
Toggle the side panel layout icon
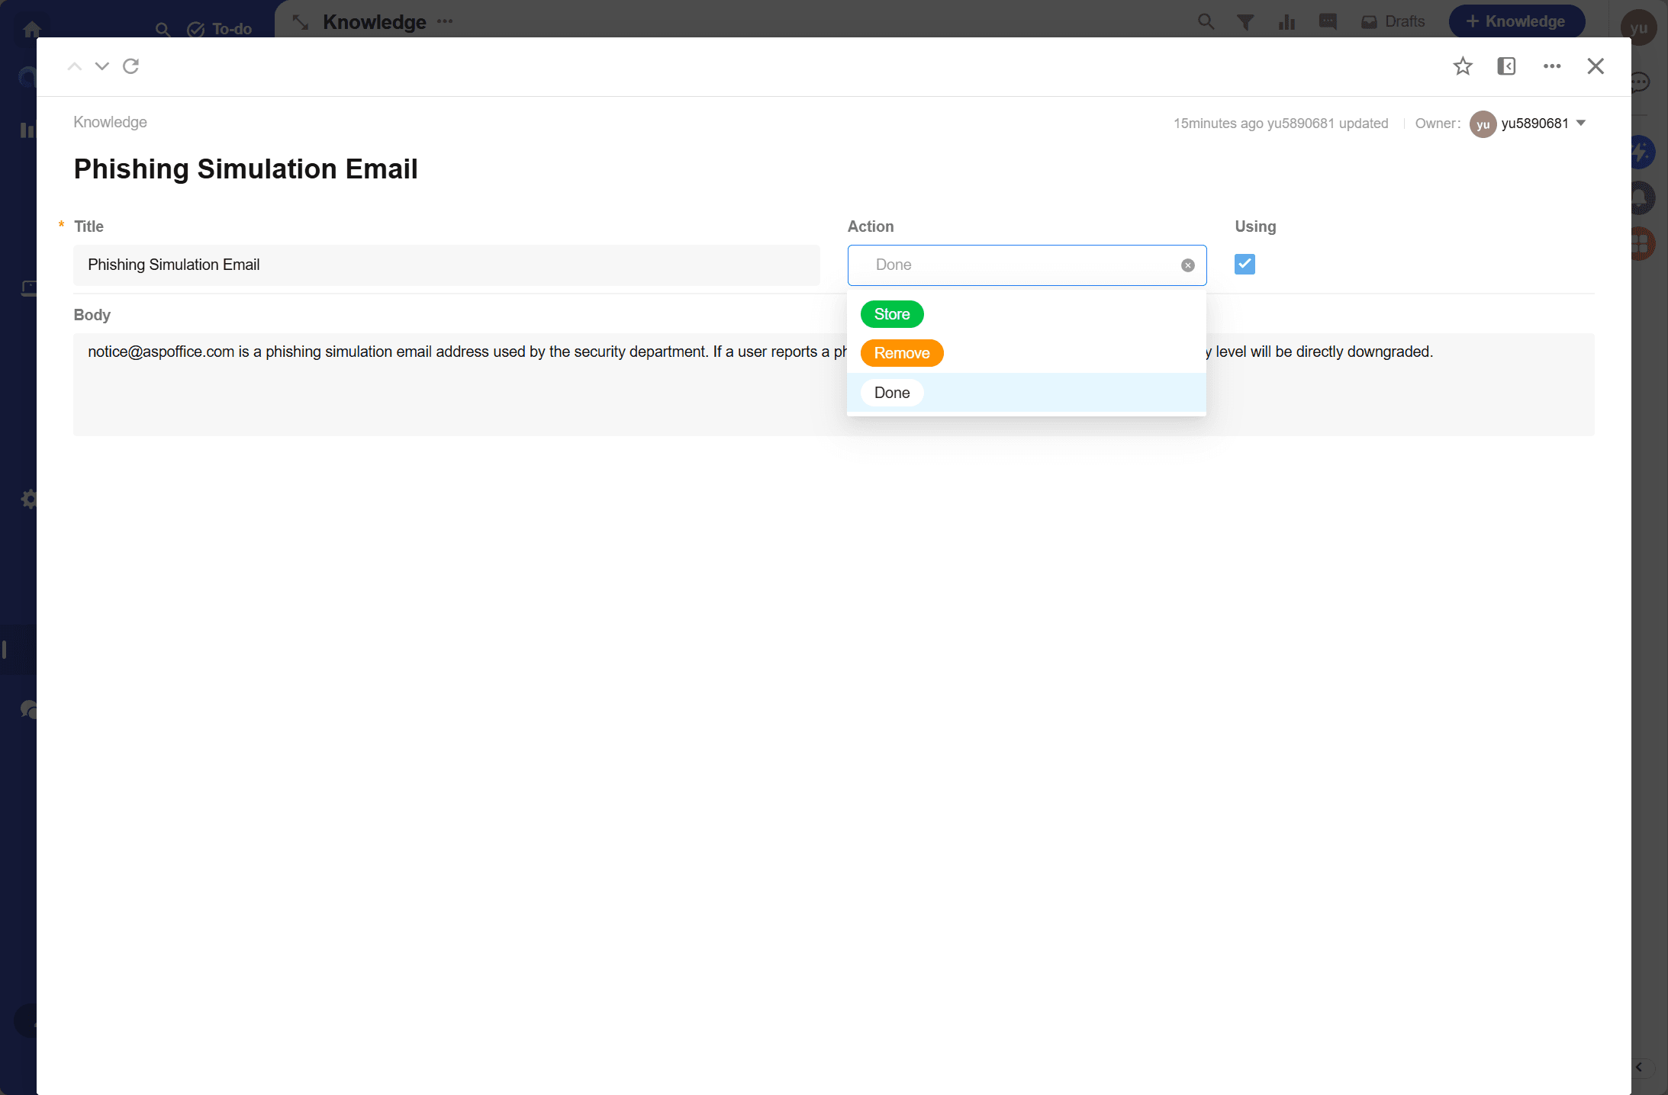click(x=1506, y=66)
